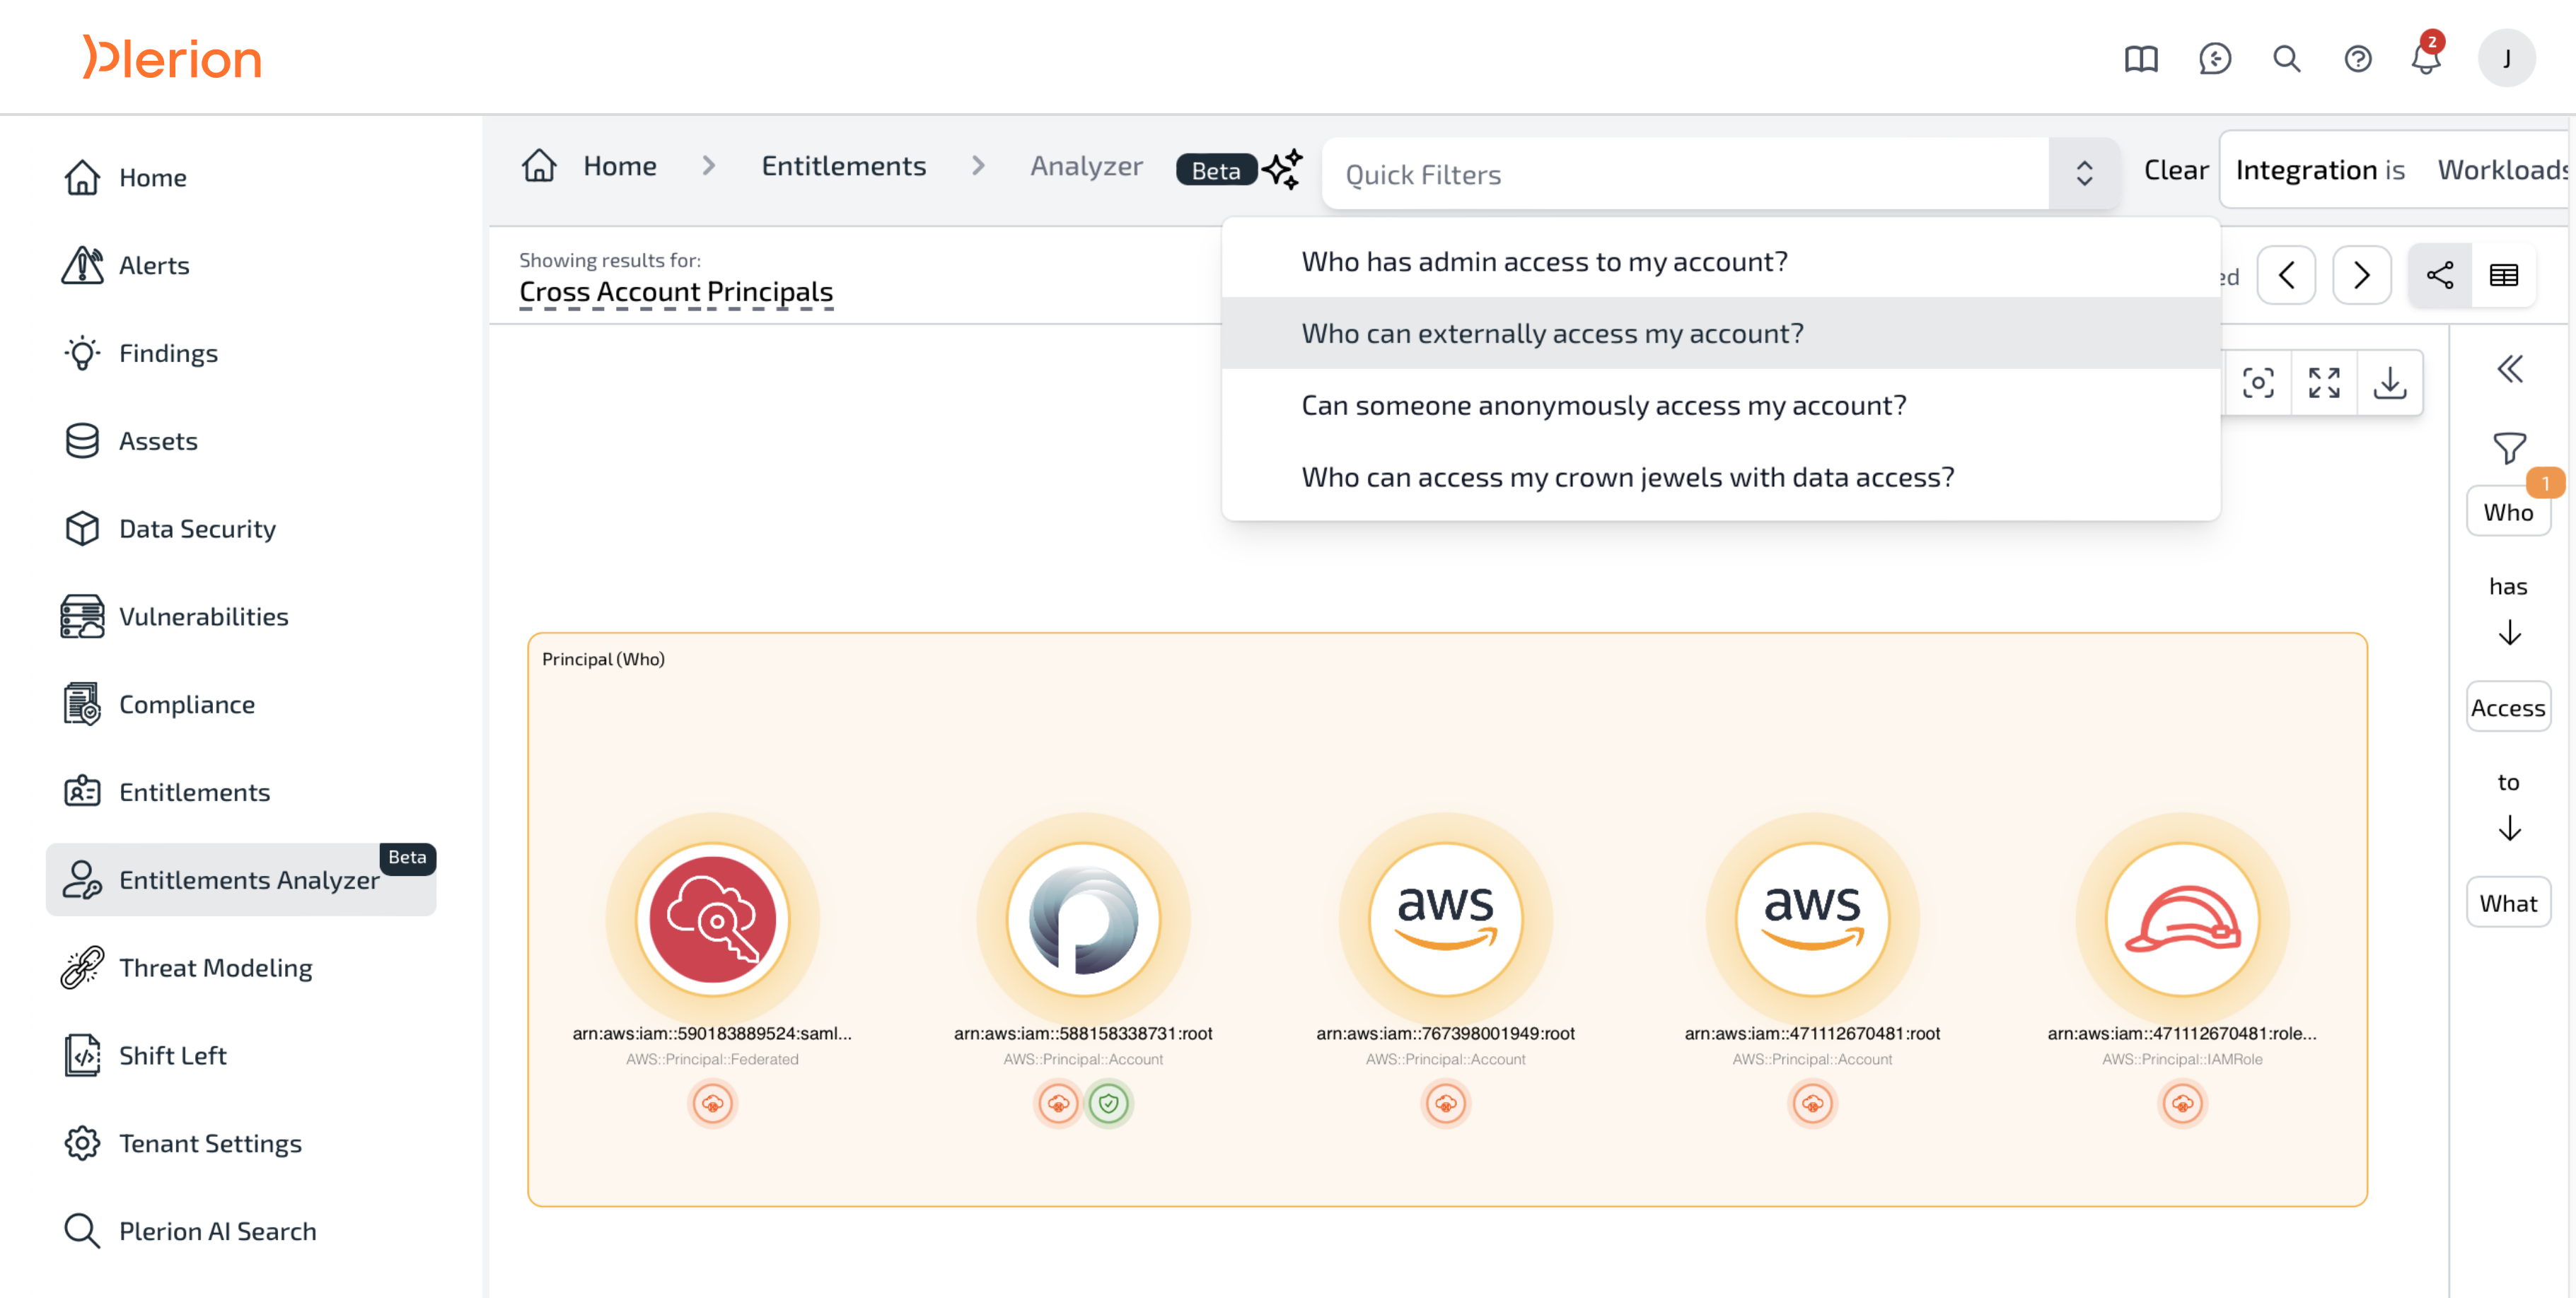This screenshot has width=2576, height=1298.
Task: Click the Clear filters button
Action: click(2175, 170)
